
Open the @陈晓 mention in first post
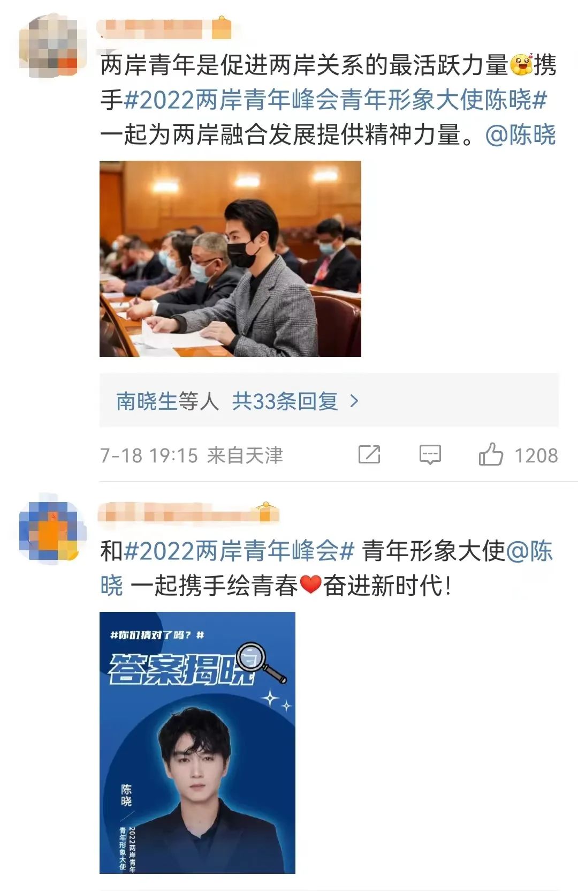(520, 134)
